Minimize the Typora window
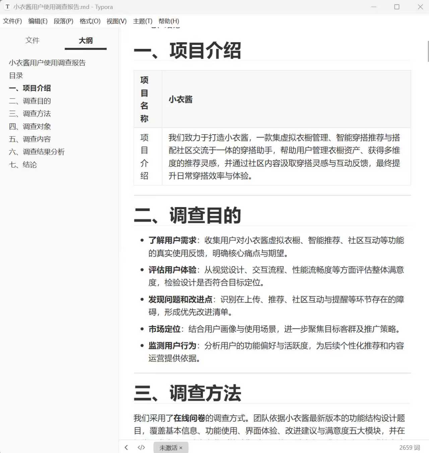 point(374,7)
